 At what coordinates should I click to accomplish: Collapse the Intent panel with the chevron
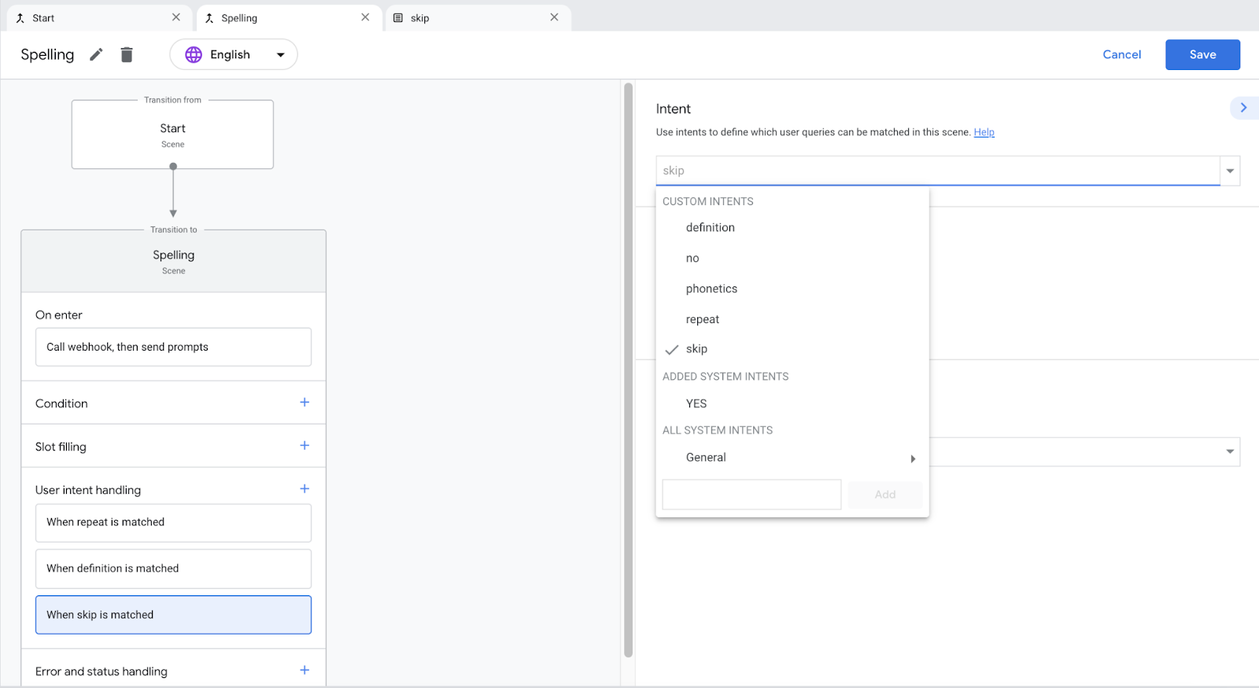point(1243,108)
